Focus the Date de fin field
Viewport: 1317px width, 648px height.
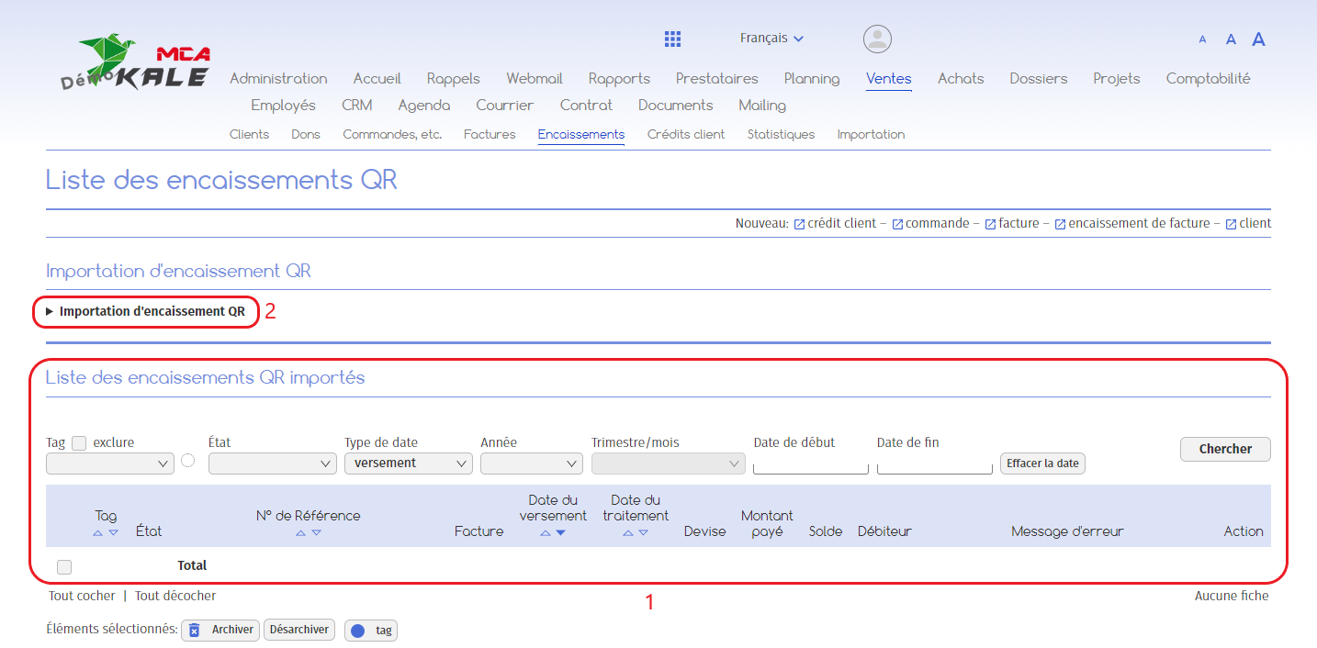pyautogui.click(x=935, y=465)
